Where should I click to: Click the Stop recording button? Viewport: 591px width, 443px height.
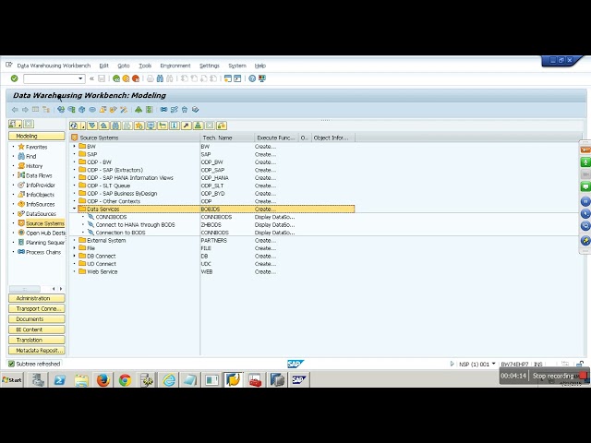coord(560,376)
